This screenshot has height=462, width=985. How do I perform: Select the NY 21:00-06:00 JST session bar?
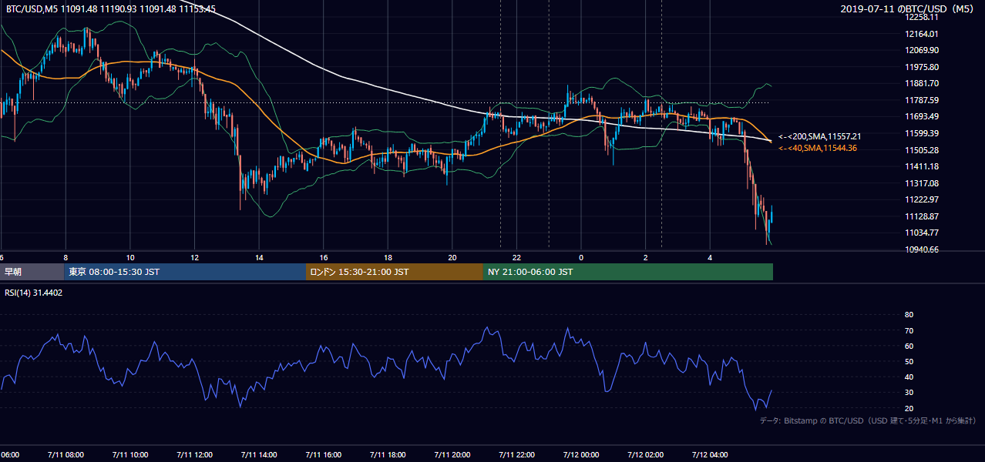[x=628, y=272]
